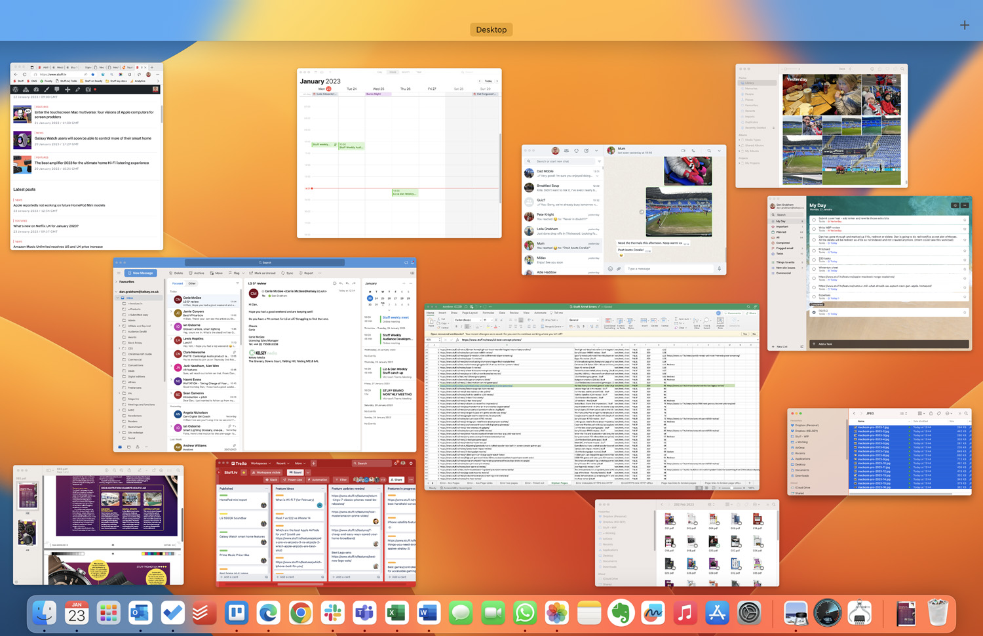Switch to People view in Outlook bottom bar

coord(138,447)
